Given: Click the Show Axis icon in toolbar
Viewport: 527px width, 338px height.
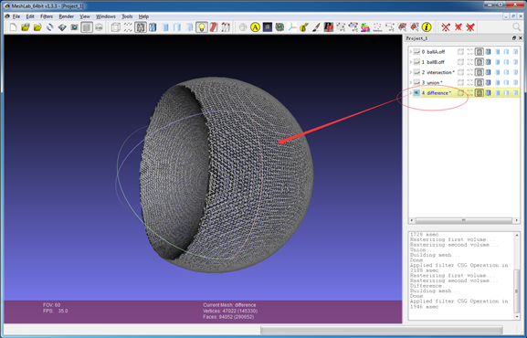Looking at the screenshot, I should click(291, 27).
